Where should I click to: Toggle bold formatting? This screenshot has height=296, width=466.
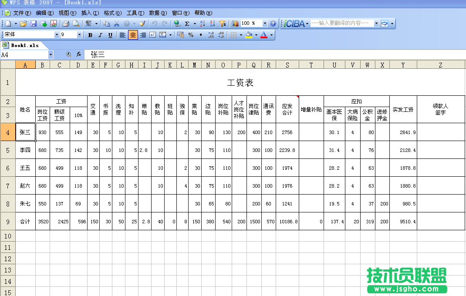pyautogui.click(x=90, y=35)
